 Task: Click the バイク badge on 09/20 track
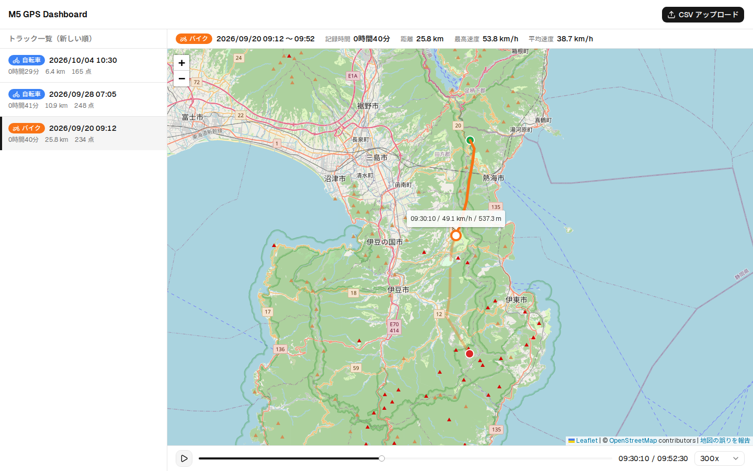(x=27, y=128)
